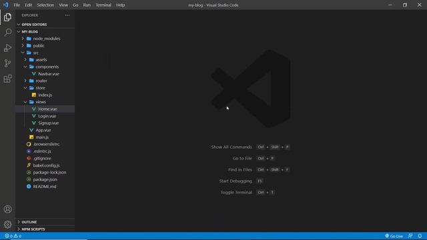Open the Accounts menu icon

(7, 209)
